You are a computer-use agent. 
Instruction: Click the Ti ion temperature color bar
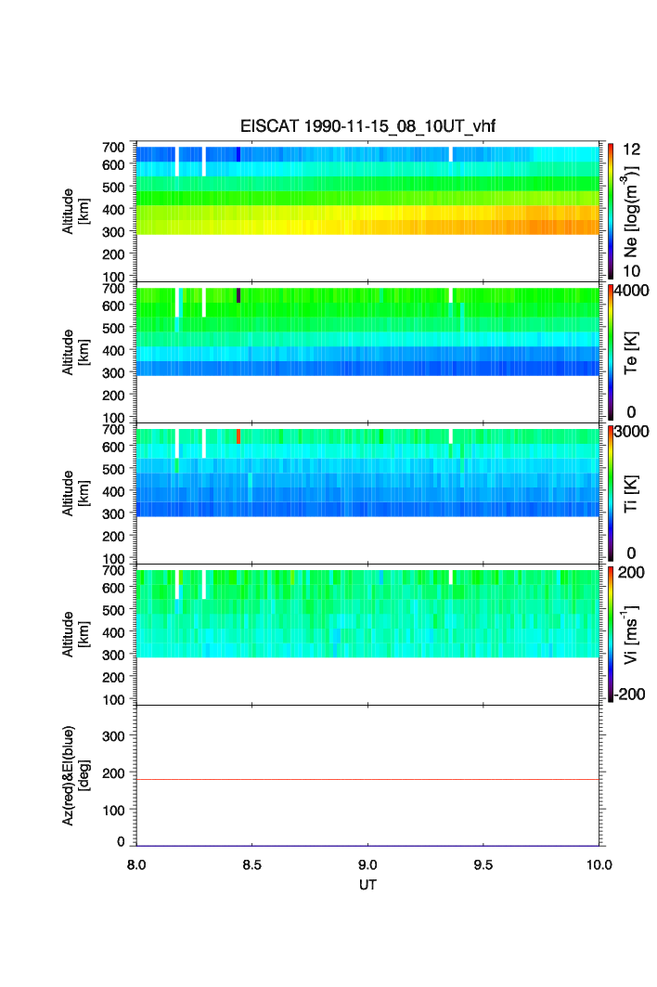click(x=611, y=494)
